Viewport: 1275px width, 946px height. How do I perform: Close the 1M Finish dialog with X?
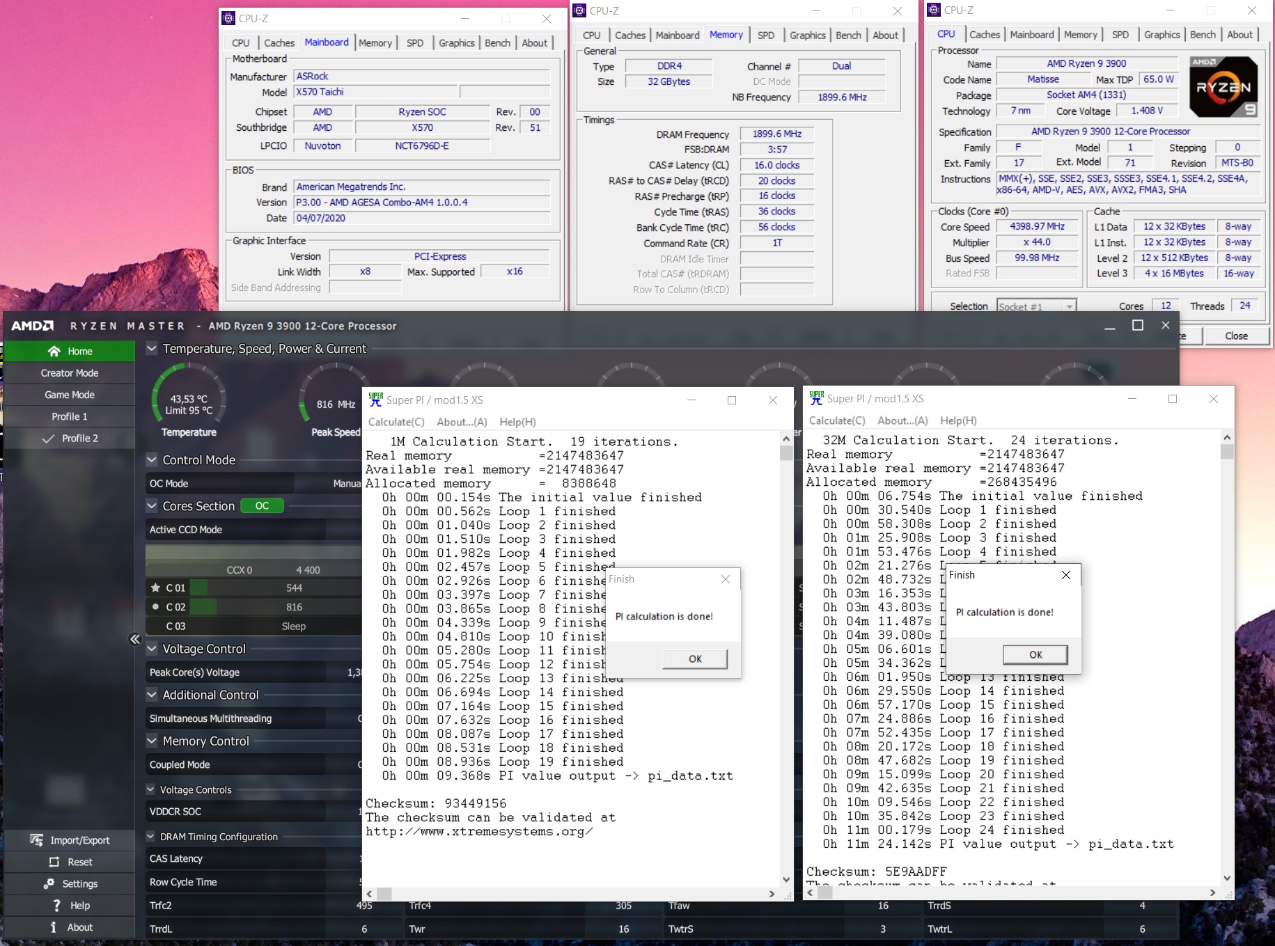pyautogui.click(x=726, y=579)
